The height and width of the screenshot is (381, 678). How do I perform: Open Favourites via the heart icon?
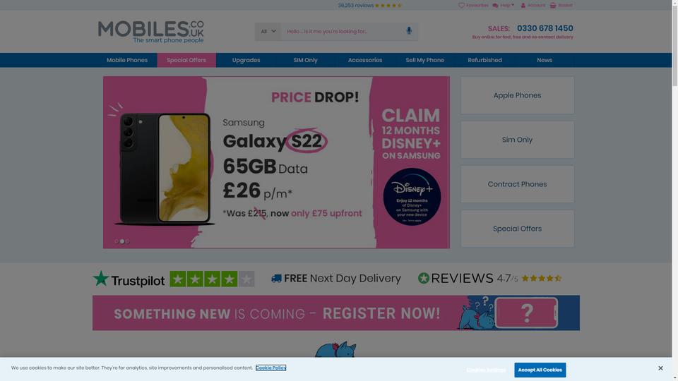(461, 5)
